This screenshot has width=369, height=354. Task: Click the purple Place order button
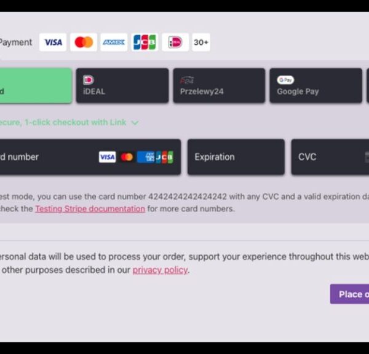tap(349, 294)
